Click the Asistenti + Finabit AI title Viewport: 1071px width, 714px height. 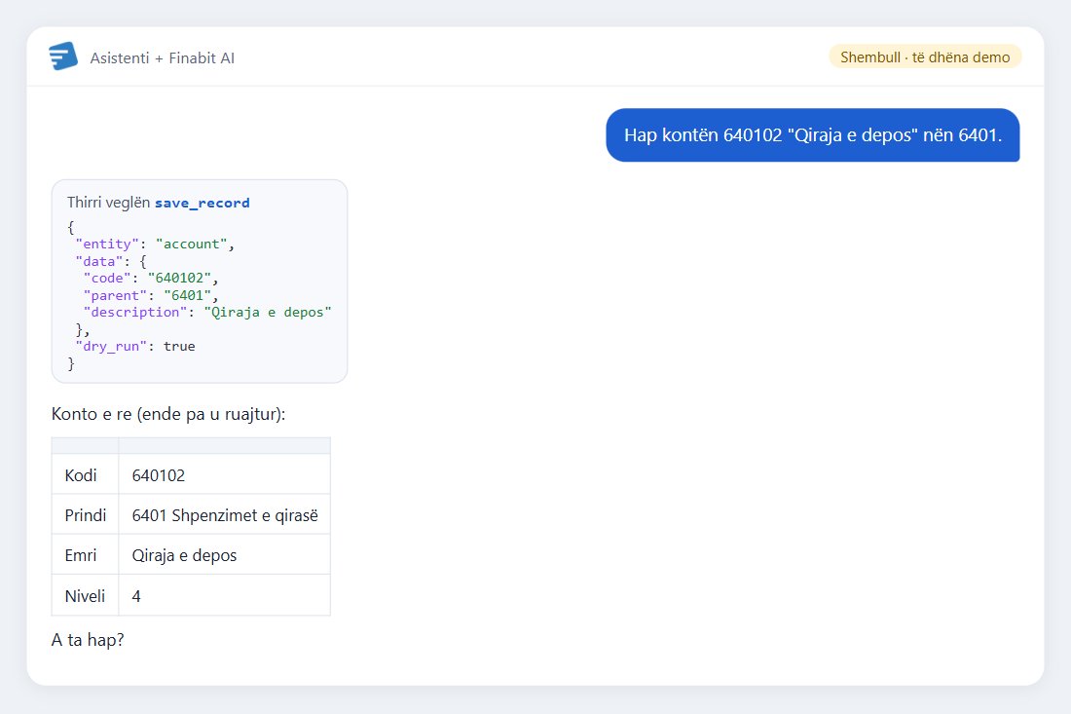pyautogui.click(x=162, y=58)
